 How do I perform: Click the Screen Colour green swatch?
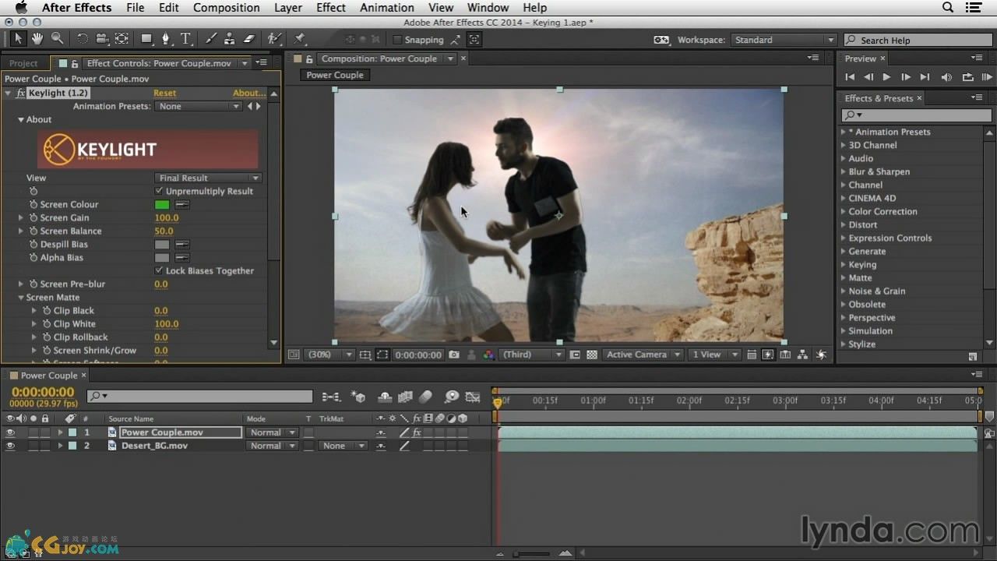(162, 204)
